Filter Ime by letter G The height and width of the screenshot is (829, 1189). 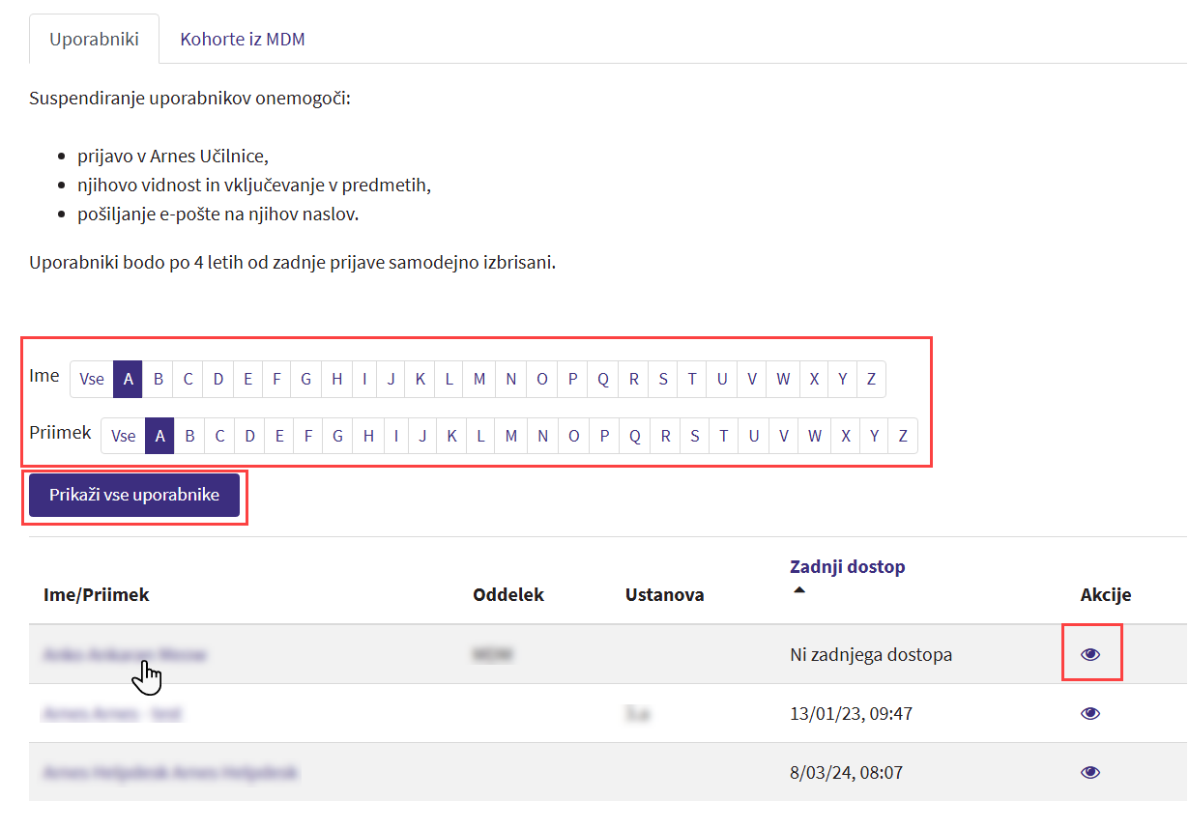pyautogui.click(x=305, y=379)
